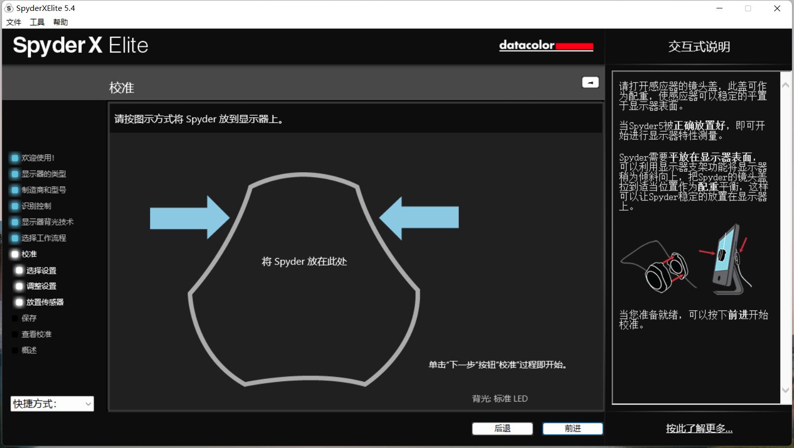Click the blue indicator beside 欢迎使用!
This screenshot has width=794, height=448.
[15, 158]
